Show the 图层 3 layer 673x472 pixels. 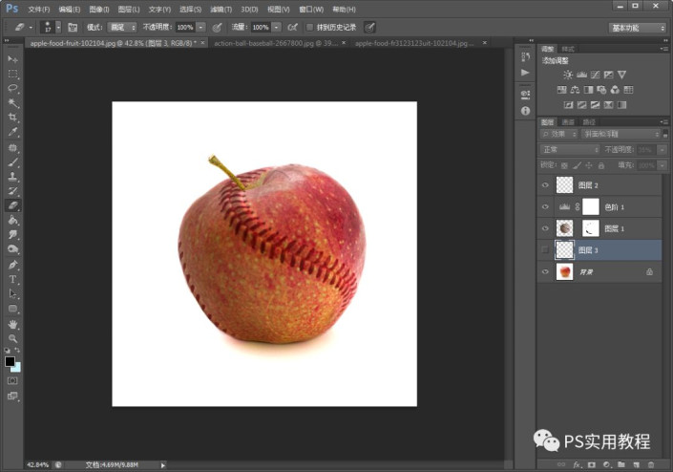pyautogui.click(x=545, y=250)
